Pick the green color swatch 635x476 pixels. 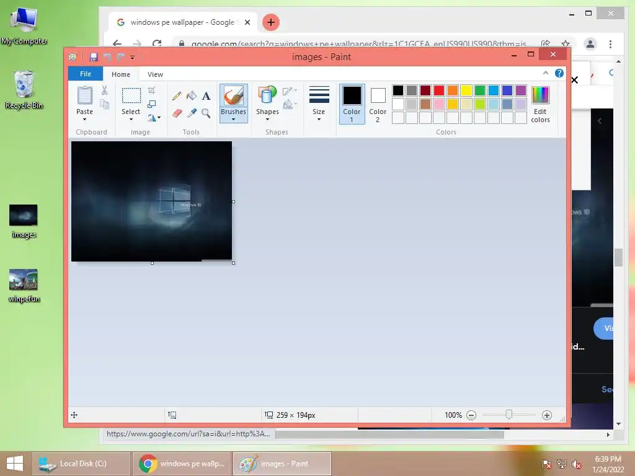(x=480, y=90)
